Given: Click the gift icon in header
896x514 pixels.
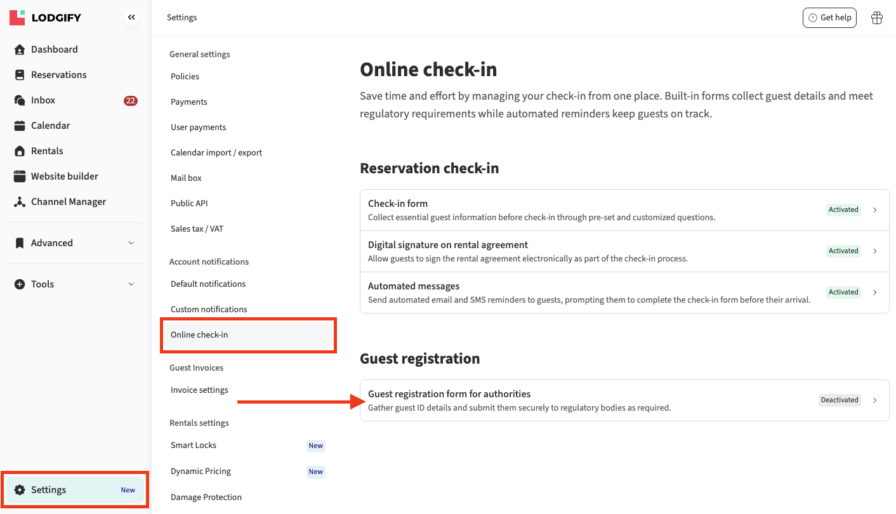Looking at the screenshot, I should pyautogui.click(x=876, y=18).
